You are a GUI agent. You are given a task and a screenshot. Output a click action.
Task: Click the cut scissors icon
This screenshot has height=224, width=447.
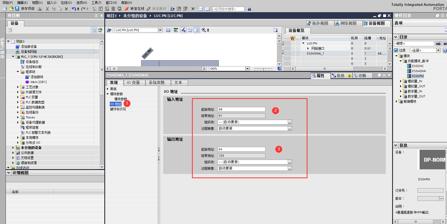pos(47,9)
